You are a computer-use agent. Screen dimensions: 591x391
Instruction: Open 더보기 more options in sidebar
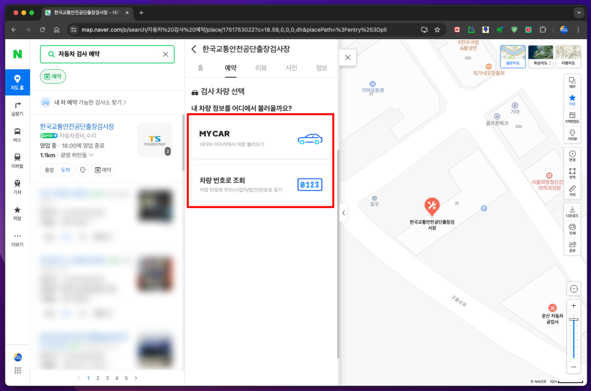pos(17,239)
